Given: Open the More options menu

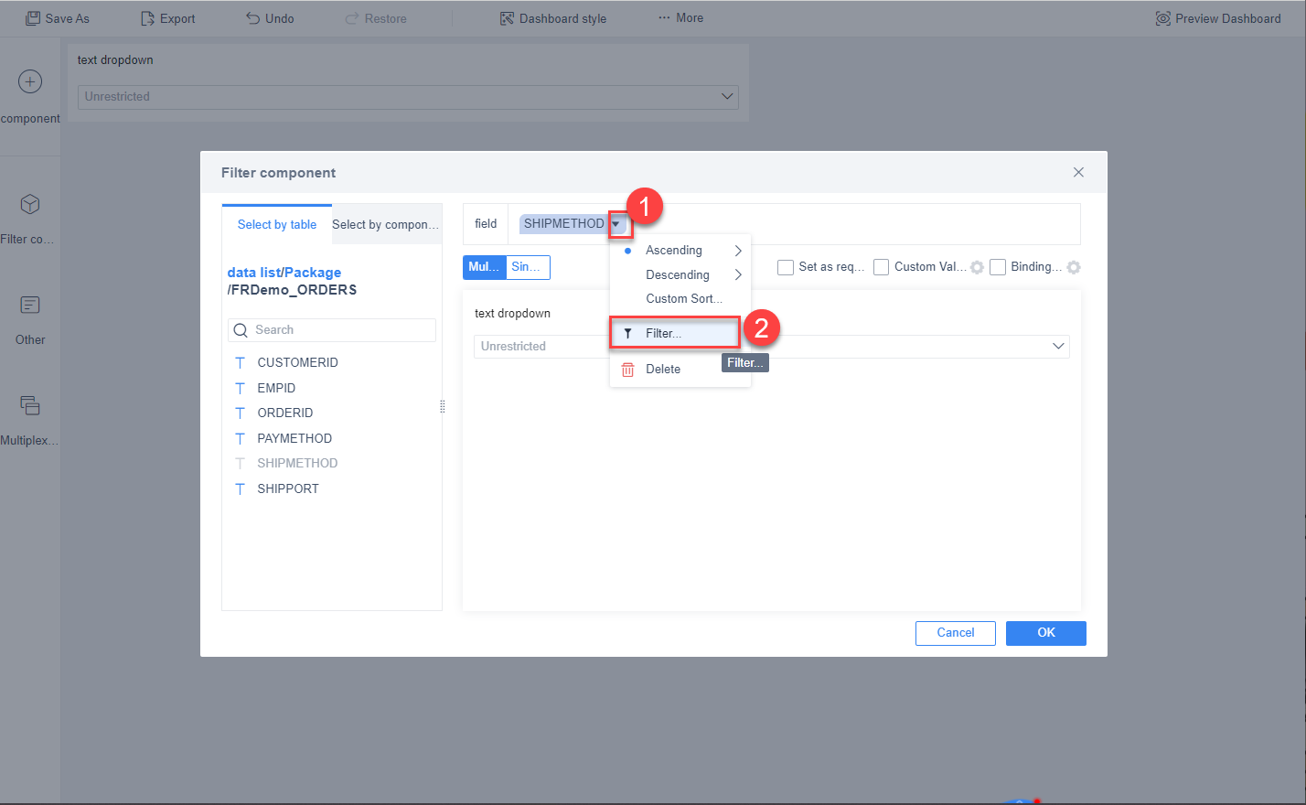Looking at the screenshot, I should [x=681, y=17].
